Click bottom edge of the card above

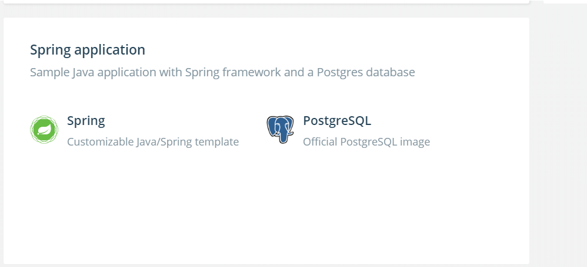coord(266,2)
